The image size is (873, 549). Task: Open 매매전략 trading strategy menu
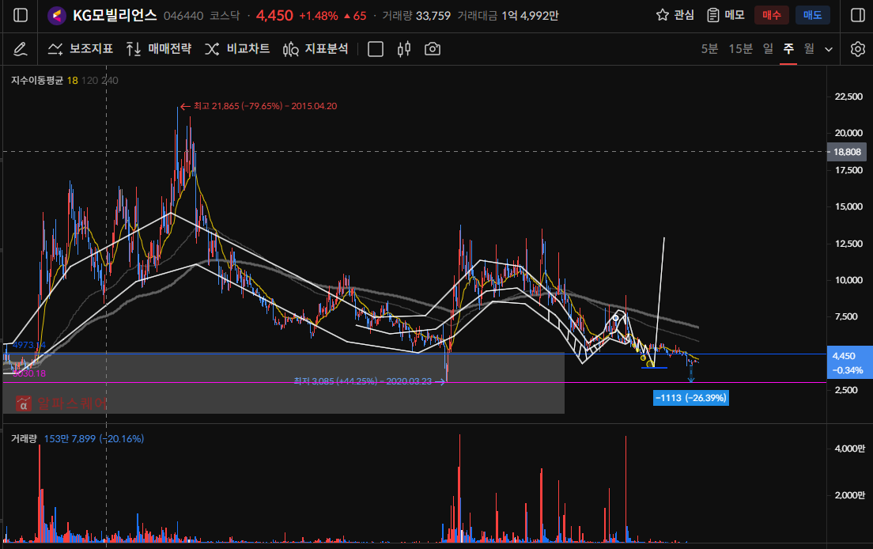(159, 49)
